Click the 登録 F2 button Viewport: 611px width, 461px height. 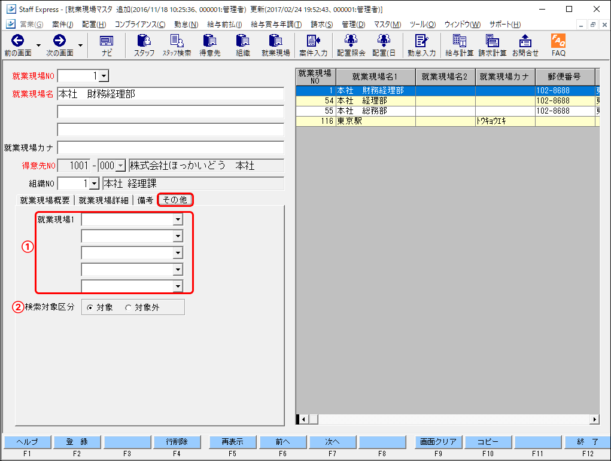tap(77, 442)
